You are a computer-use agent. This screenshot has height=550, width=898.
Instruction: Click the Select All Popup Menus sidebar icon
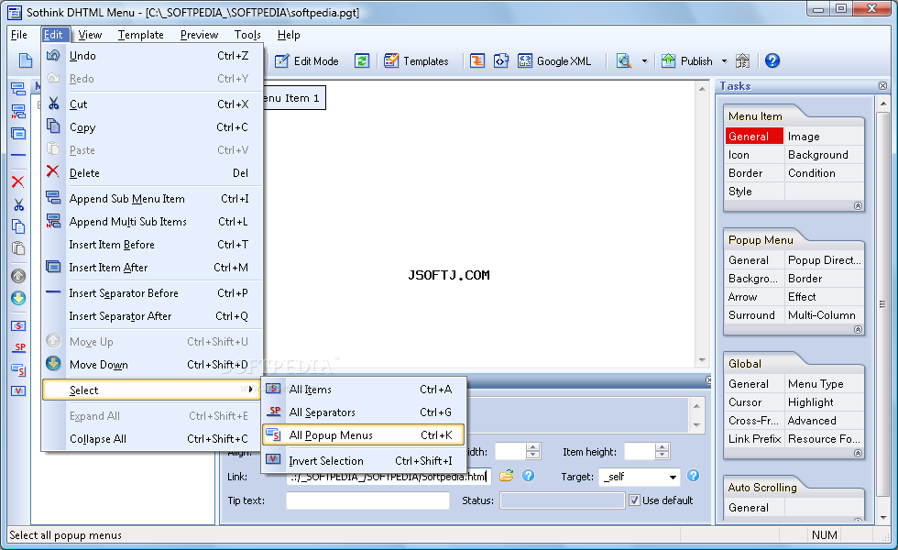(x=18, y=370)
